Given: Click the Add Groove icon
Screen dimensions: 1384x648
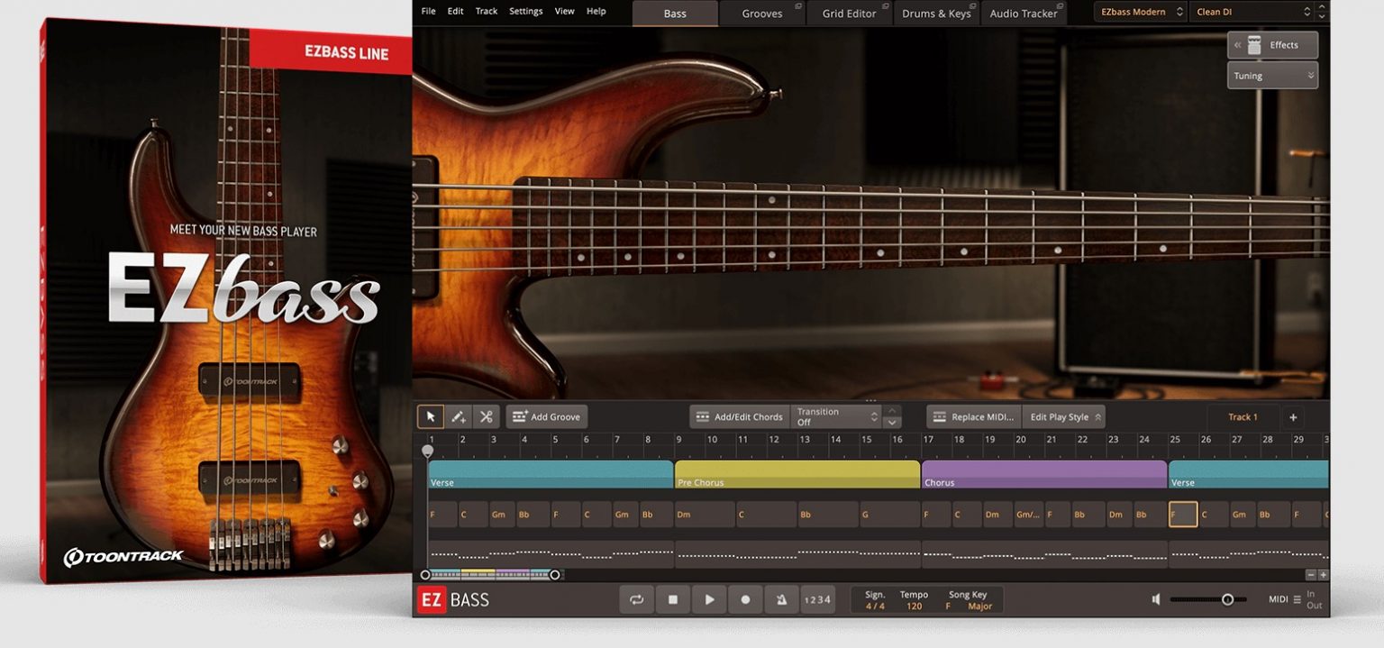Looking at the screenshot, I should click(x=521, y=416).
